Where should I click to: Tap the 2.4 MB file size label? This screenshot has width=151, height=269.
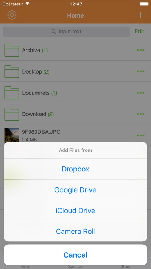(x=29, y=140)
